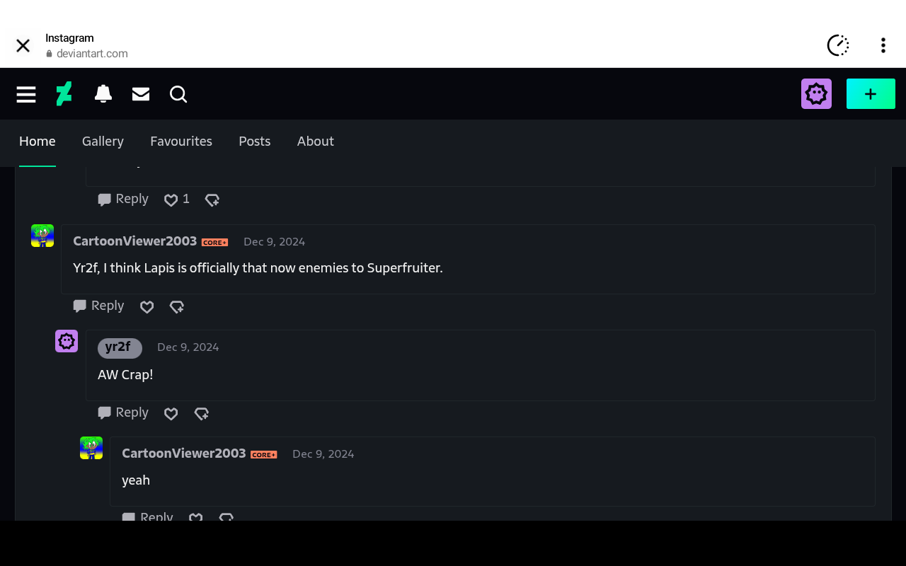This screenshot has width=906, height=566.
Task: Toggle the heart with 1 like
Action: [171, 200]
